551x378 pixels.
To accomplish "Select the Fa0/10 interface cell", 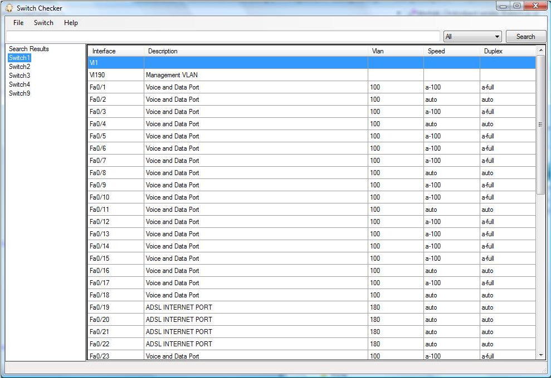I will click(116, 197).
